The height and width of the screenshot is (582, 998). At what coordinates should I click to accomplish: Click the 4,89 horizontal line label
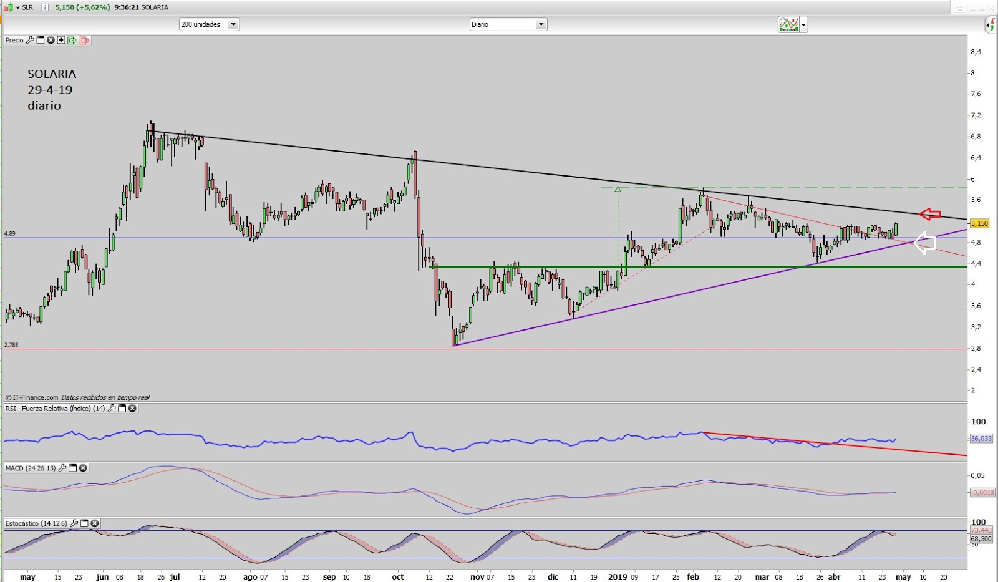click(x=9, y=233)
